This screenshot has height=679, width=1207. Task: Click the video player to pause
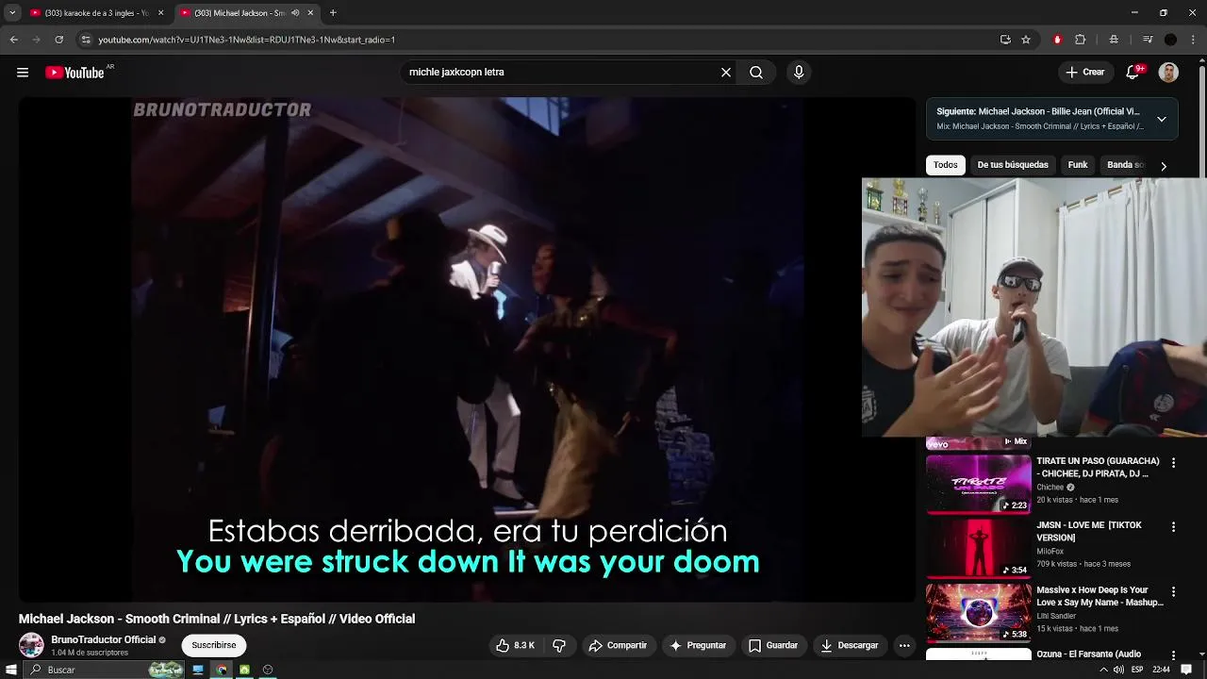pos(467,349)
